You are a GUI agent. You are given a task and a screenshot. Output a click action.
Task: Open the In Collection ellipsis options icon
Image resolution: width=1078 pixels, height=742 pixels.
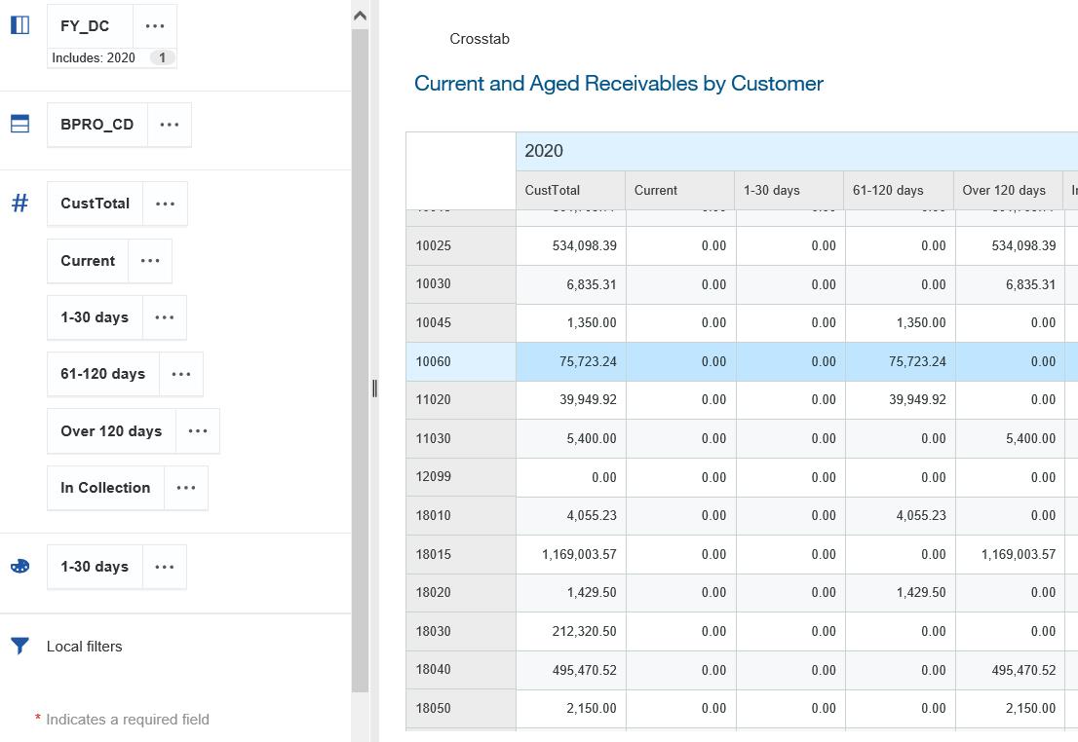186,487
